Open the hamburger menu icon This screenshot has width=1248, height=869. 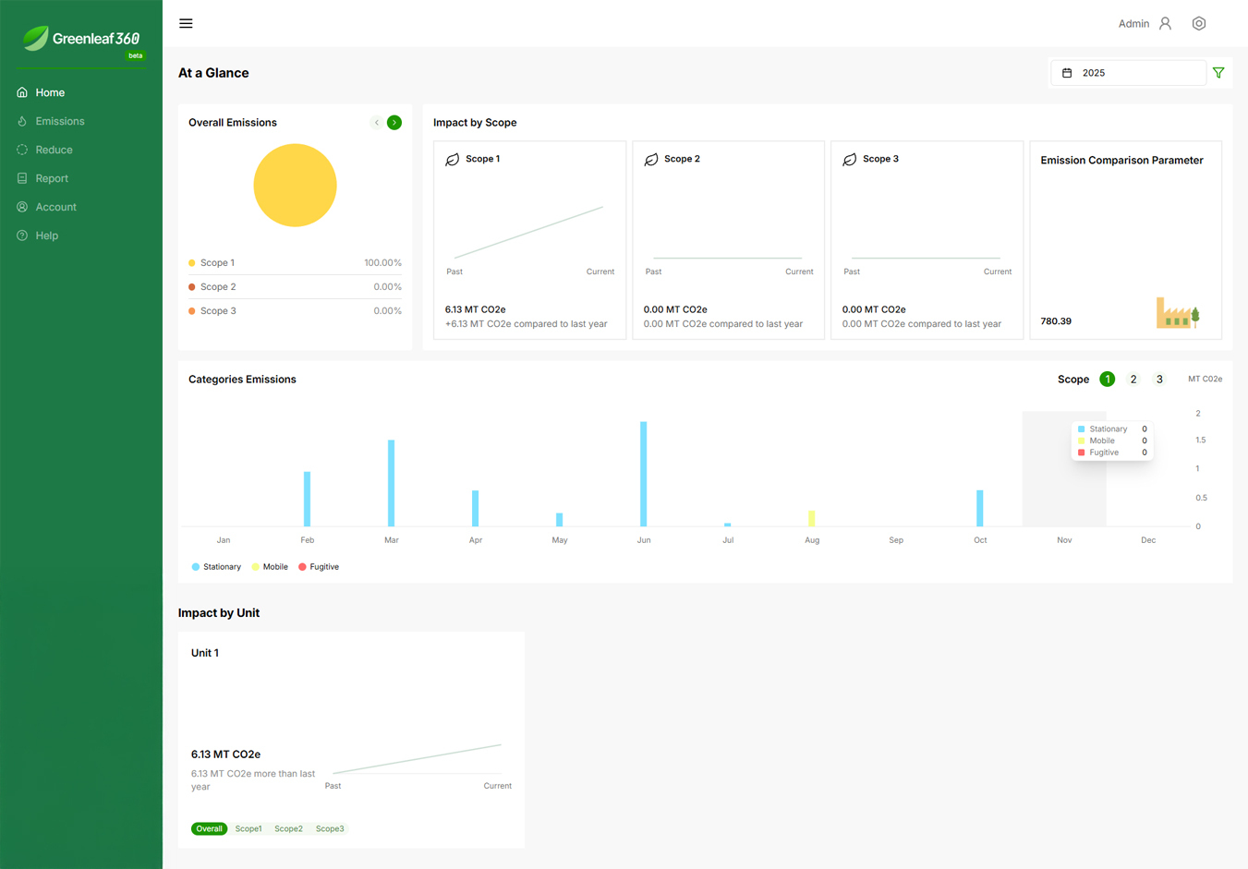186,23
